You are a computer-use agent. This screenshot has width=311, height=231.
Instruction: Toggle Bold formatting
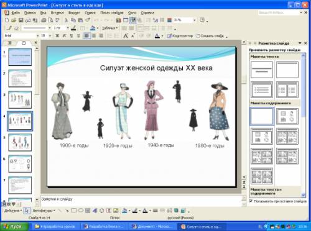[x=57, y=36]
